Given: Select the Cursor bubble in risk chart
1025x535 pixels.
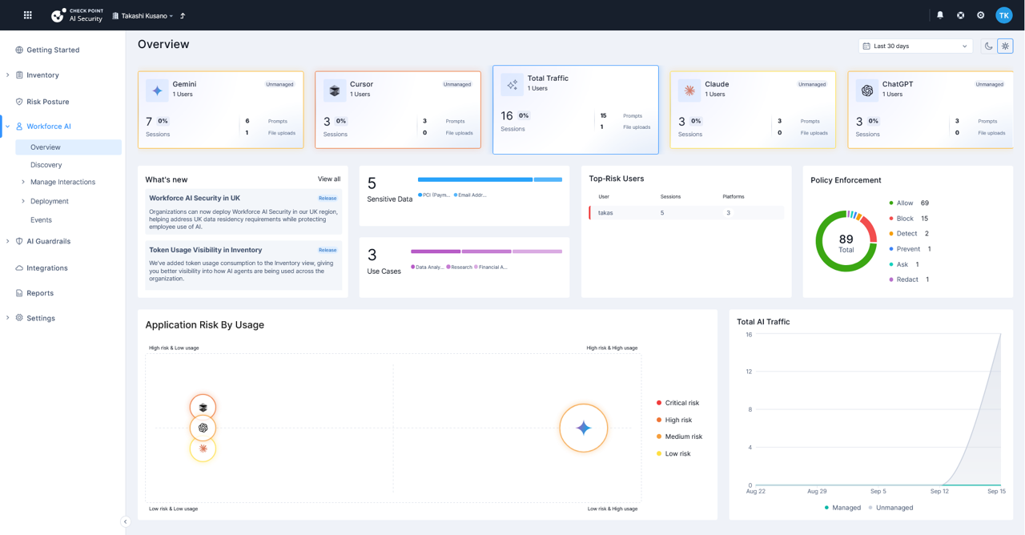Looking at the screenshot, I should pyautogui.click(x=203, y=407).
